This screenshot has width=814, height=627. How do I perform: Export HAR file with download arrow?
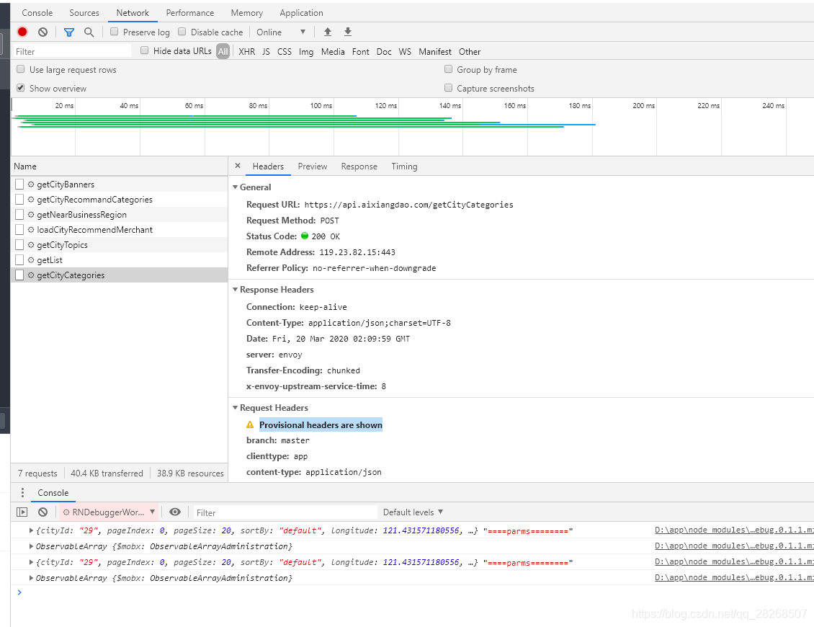click(x=348, y=32)
